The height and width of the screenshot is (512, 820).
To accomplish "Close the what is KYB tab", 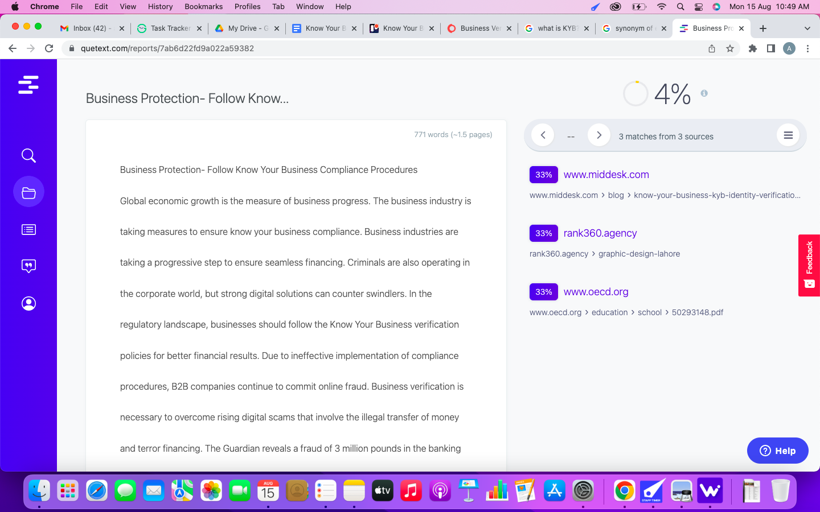I will 586,28.
